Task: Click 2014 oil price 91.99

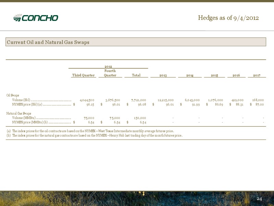Action: [196, 105]
